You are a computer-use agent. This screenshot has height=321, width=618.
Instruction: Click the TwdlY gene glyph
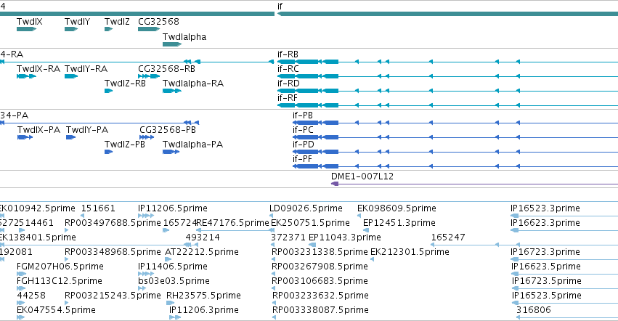tap(71, 29)
